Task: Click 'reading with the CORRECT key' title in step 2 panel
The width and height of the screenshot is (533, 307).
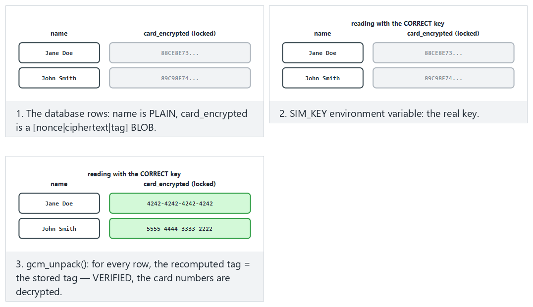Action: [x=398, y=23]
